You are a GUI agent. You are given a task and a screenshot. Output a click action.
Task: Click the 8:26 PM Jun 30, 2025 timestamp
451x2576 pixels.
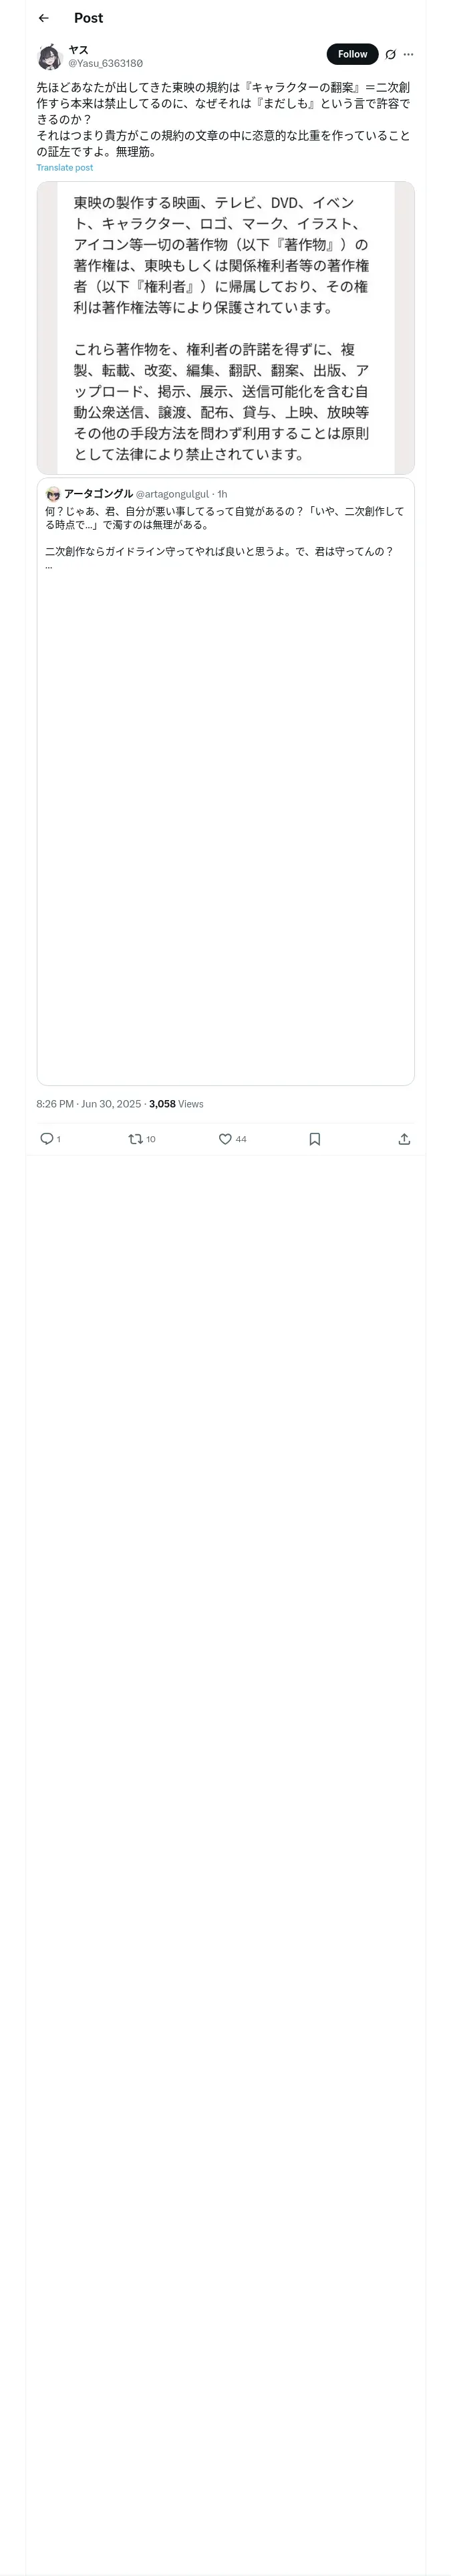(88, 1104)
